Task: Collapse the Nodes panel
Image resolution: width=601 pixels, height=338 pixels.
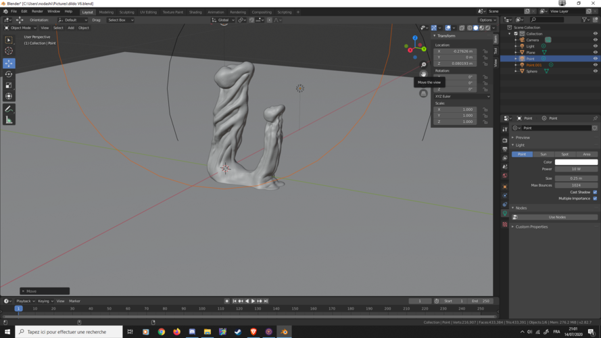Action: pos(521,208)
